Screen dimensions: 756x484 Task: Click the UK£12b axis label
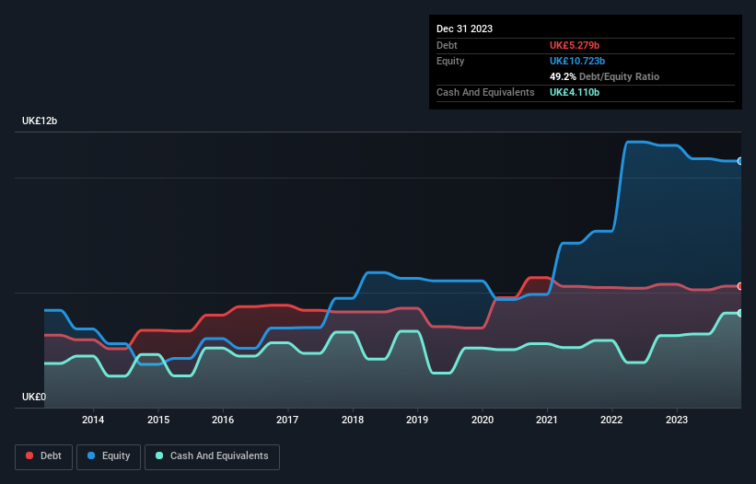(40, 121)
